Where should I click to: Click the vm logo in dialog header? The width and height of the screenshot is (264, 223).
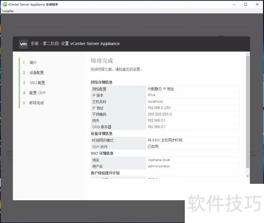coord(23,44)
